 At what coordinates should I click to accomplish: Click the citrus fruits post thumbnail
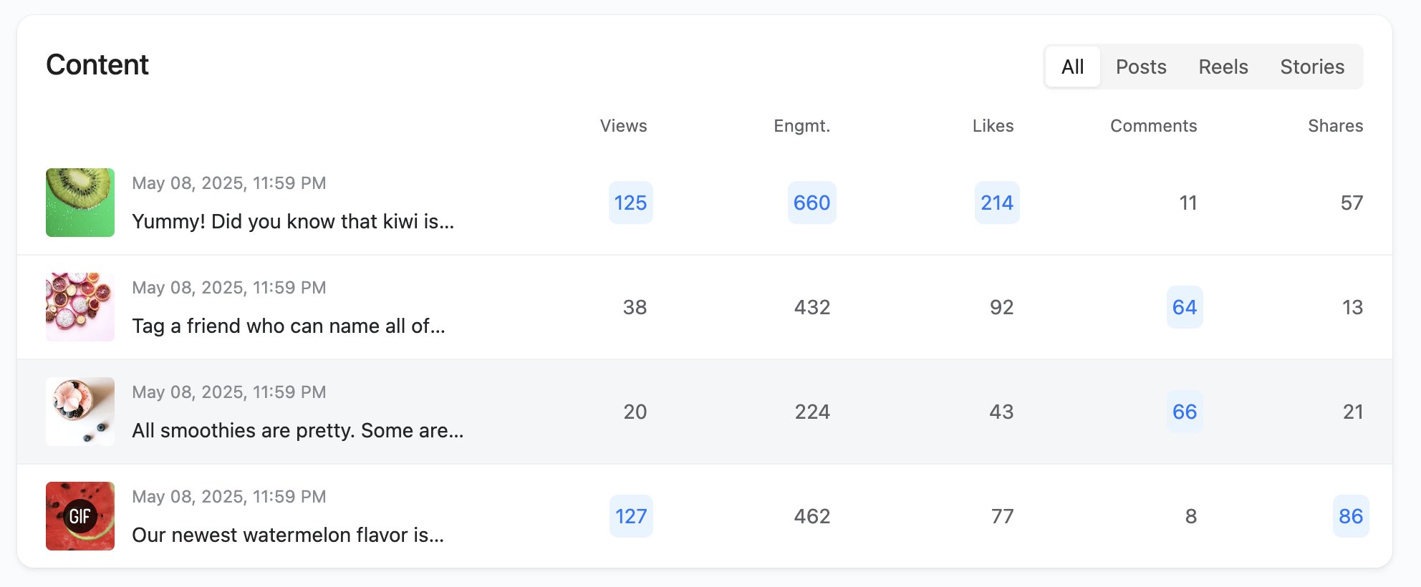point(80,307)
